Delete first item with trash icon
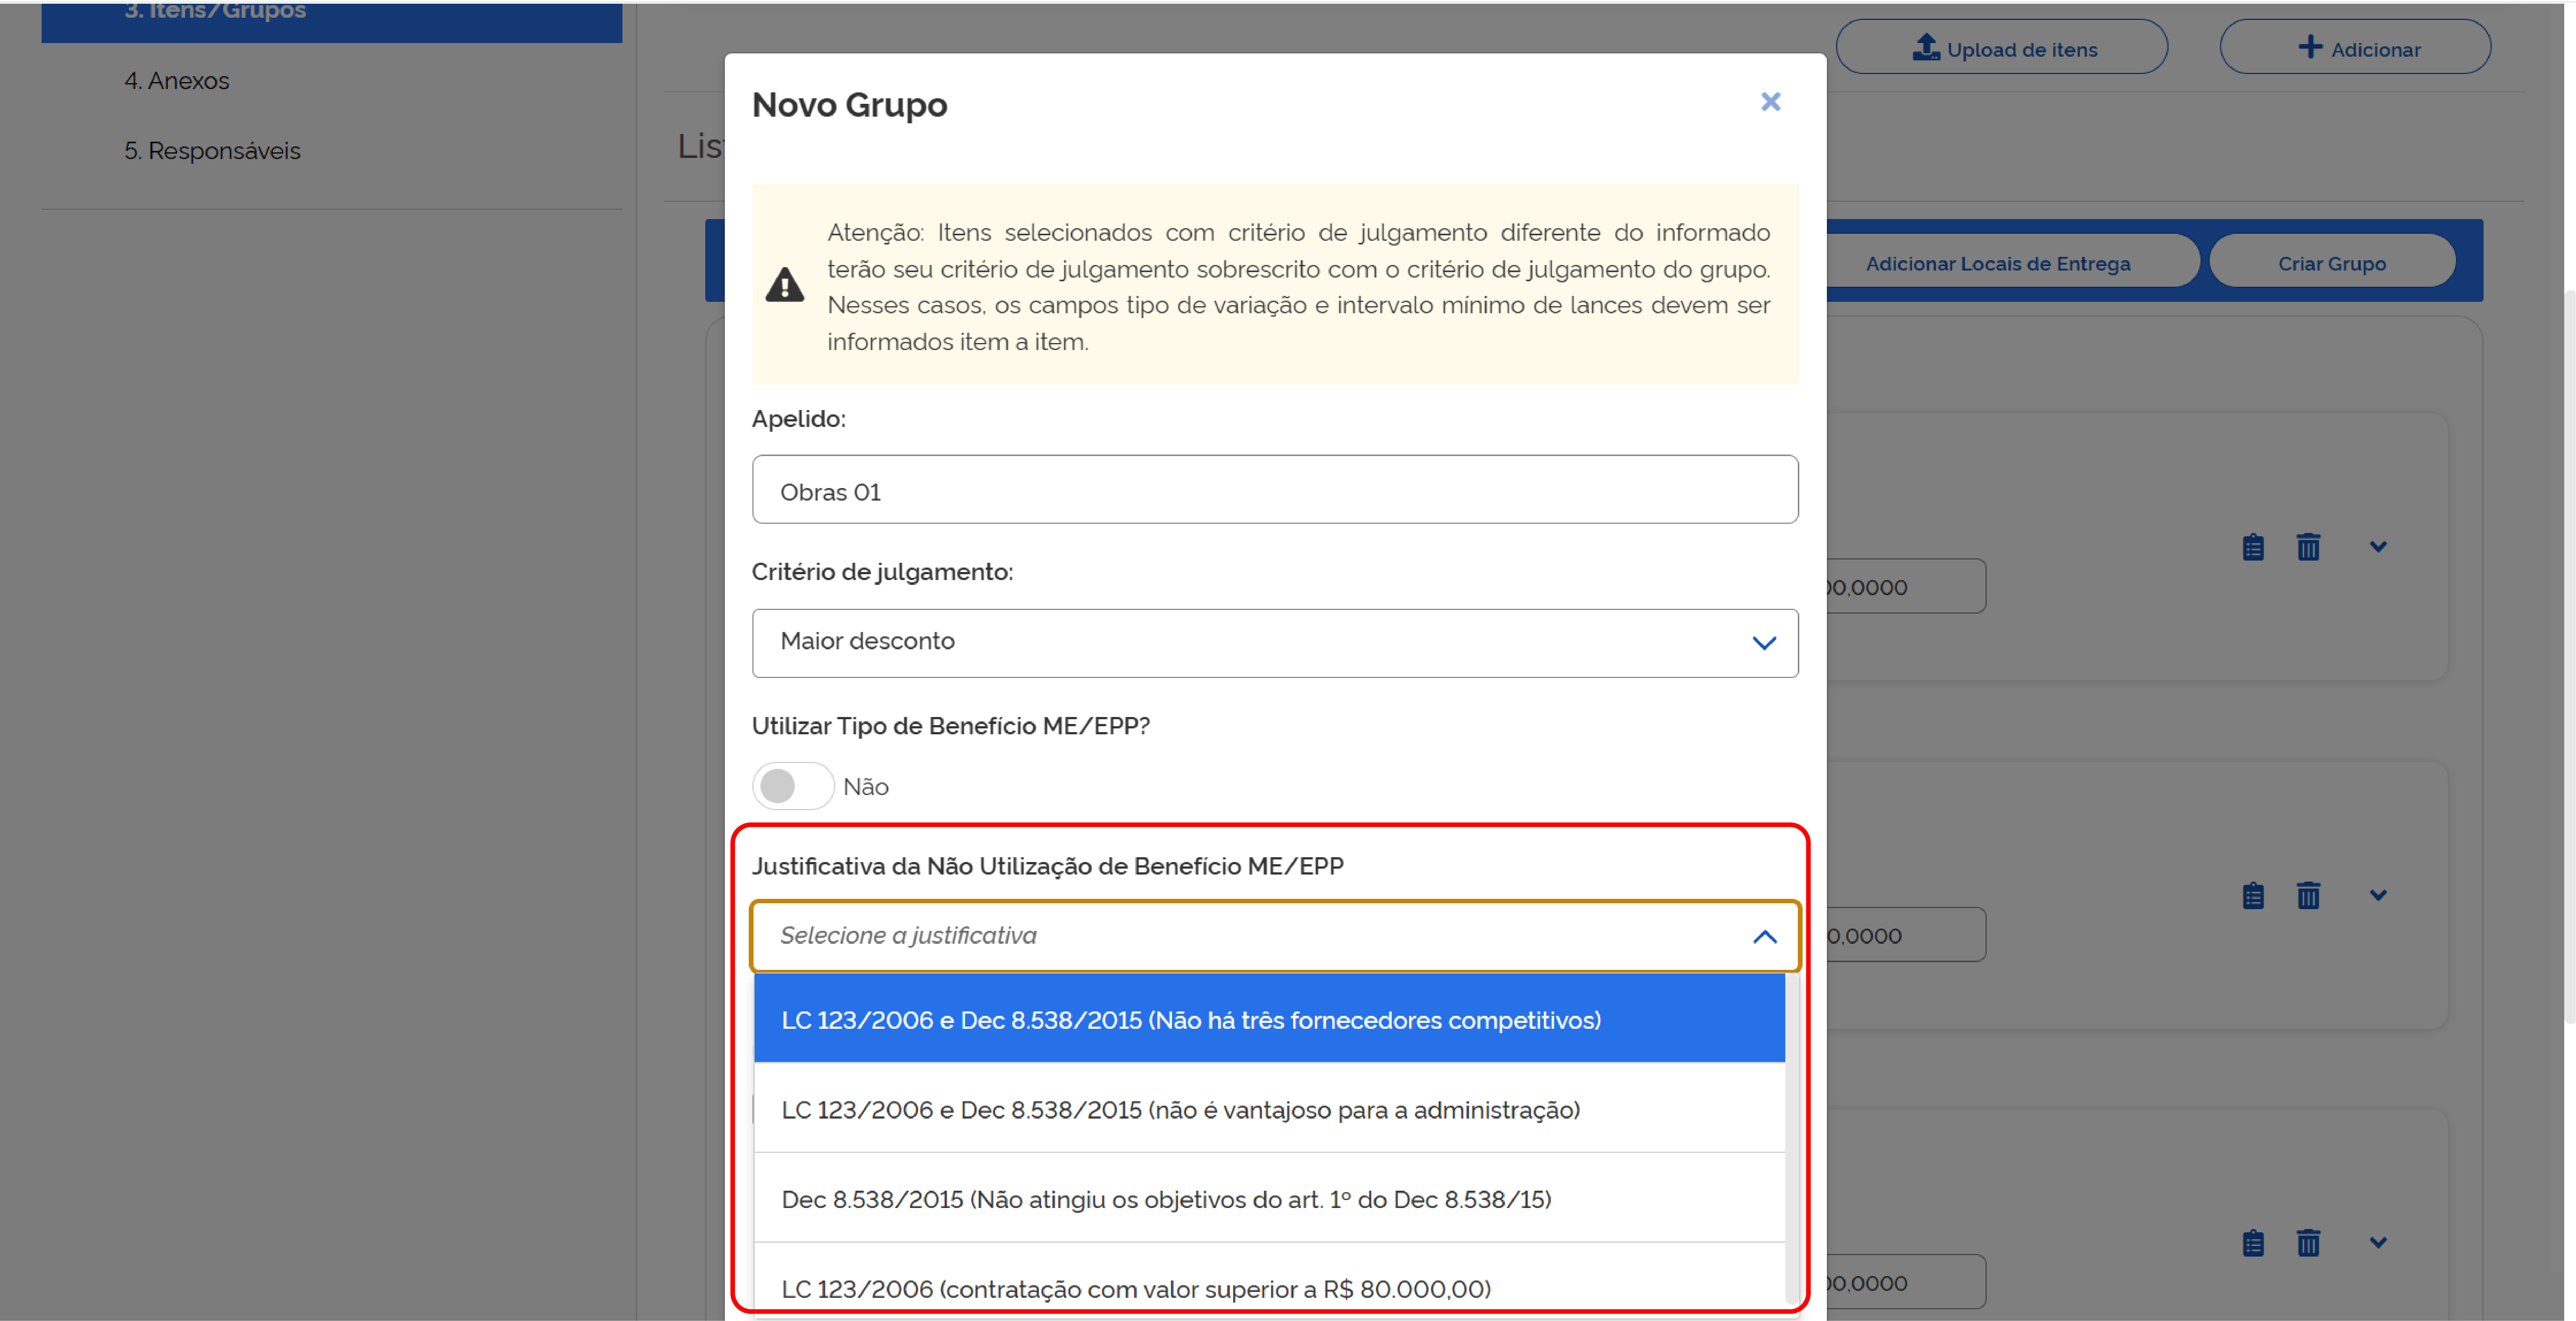The width and height of the screenshot is (2576, 1321). (x=2308, y=547)
